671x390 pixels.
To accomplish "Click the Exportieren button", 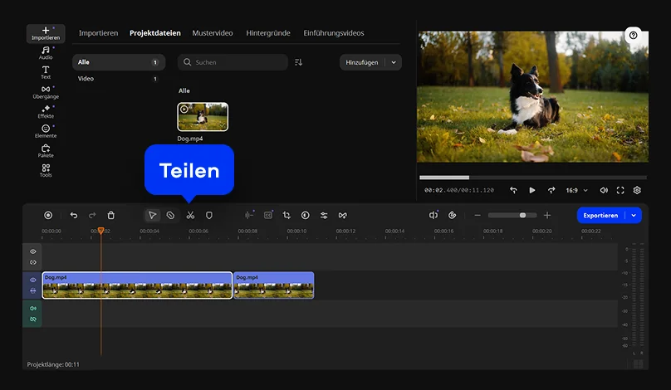I will point(600,215).
